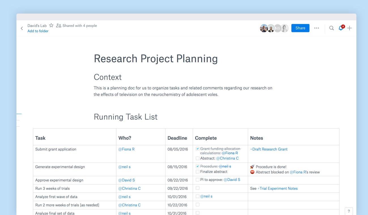The height and width of the screenshot is (215, 368).
Task: Open the search magnifier icon
Action: click(x=331, y=28)
